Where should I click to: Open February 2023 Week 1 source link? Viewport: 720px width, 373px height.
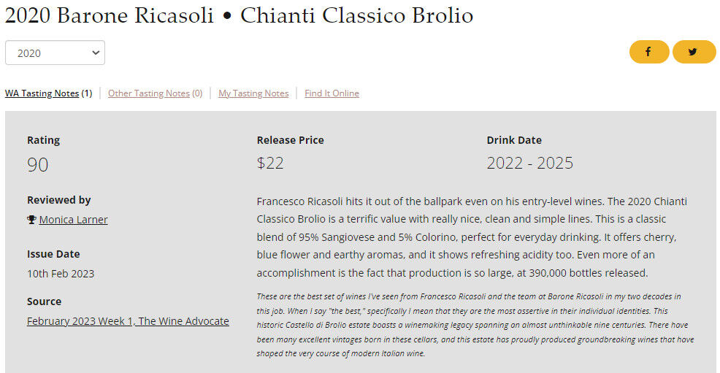point(128,321)
